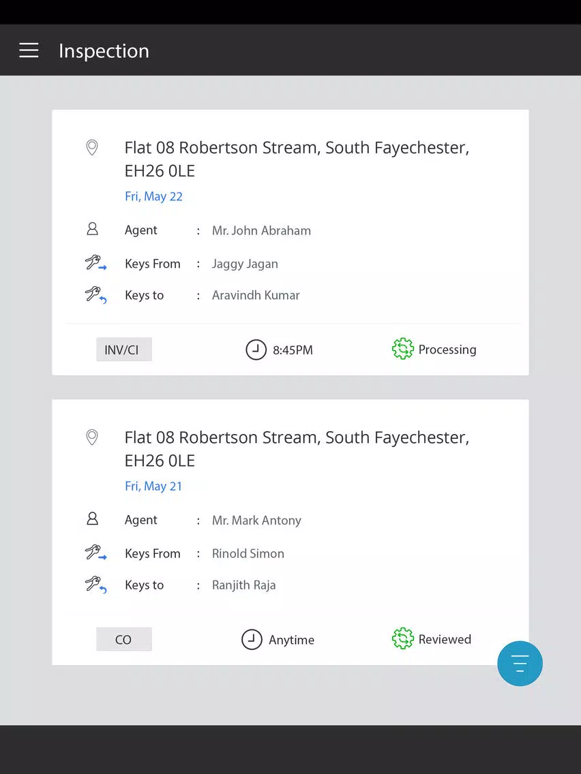Viewport: 581px width, 774px height.
Task: Click agent name Mr. Mark Antony
Action: [x=256, y=521]
